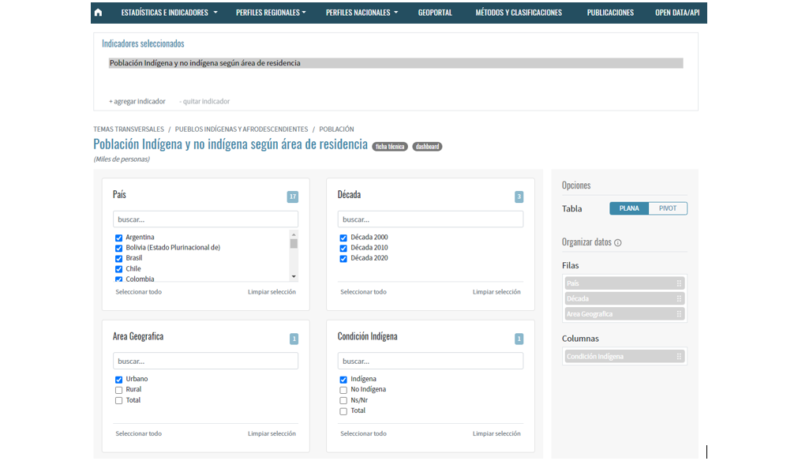Viewport: 798px width, 461px height.
Task: Click drag handle on País row chip
Action: (678, 283)
